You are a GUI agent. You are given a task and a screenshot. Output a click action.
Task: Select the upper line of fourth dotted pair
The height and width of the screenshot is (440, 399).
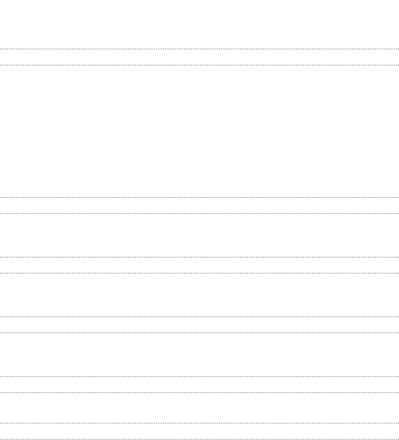[199, 317]
